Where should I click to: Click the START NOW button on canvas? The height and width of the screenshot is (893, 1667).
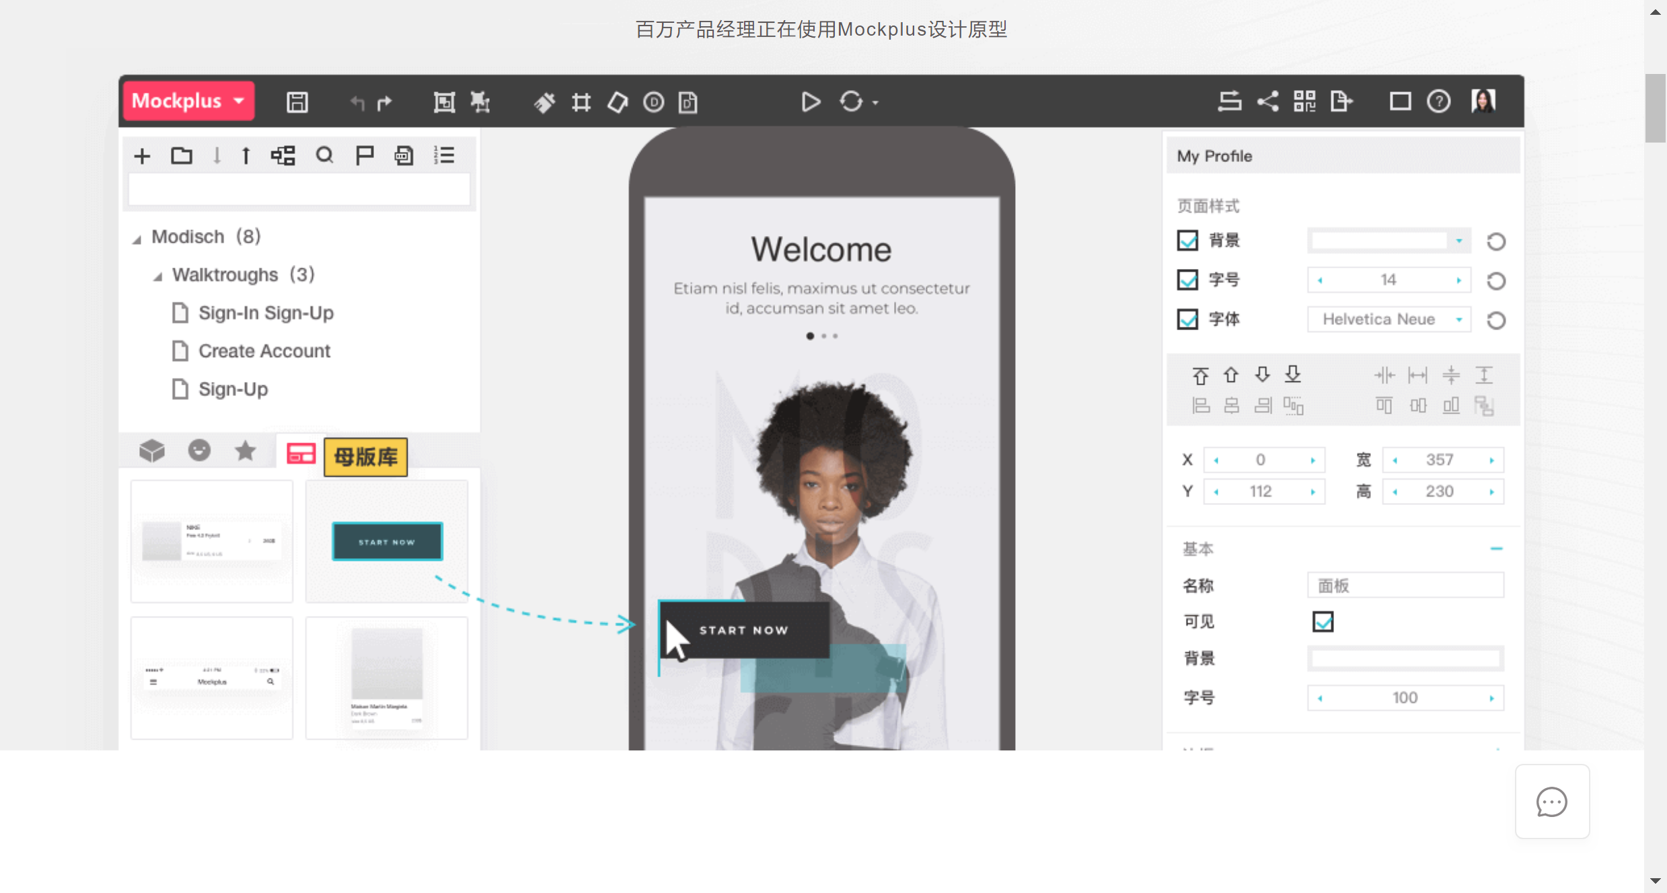(743, 630)
